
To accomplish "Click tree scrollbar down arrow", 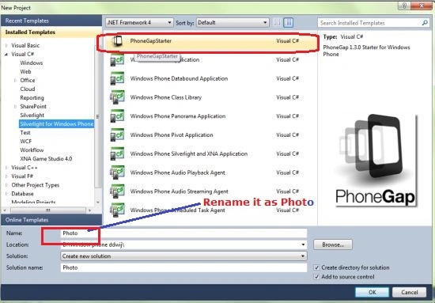I will click(97, 203).
